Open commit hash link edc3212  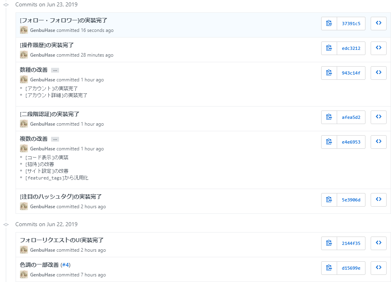click(351, 48)
